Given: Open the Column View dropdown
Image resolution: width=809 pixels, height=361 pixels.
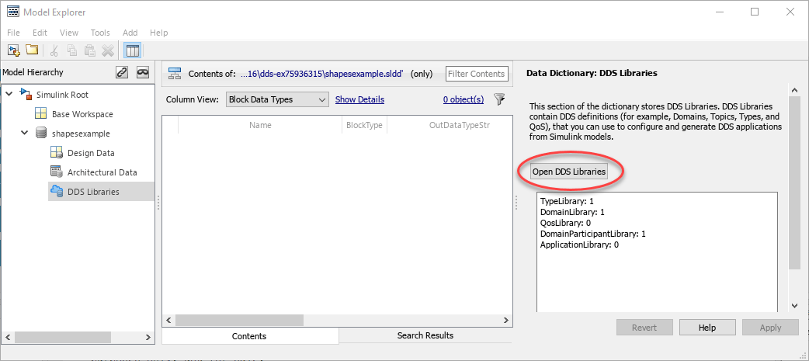Looking at the screenshot, I should click(x=277, y=99).
